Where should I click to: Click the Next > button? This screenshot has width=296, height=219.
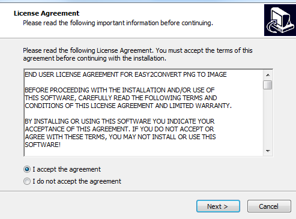coord(218,206)
